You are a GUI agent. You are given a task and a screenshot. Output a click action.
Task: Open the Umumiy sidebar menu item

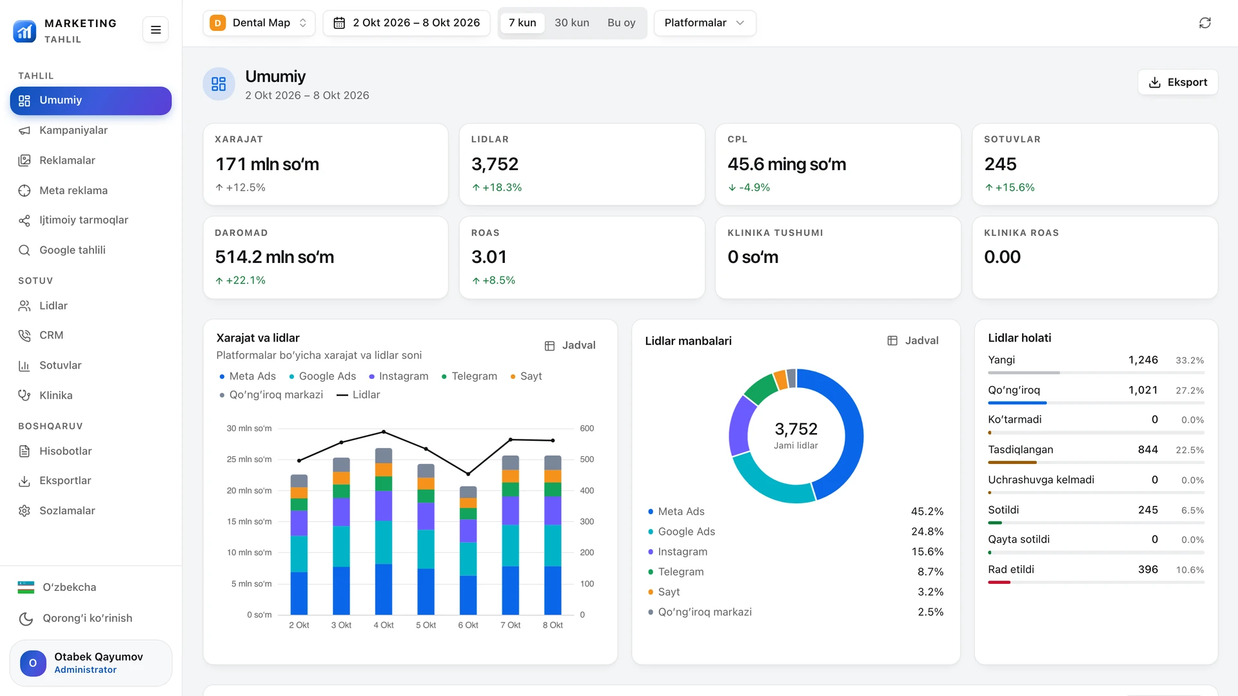pos(91,101)
